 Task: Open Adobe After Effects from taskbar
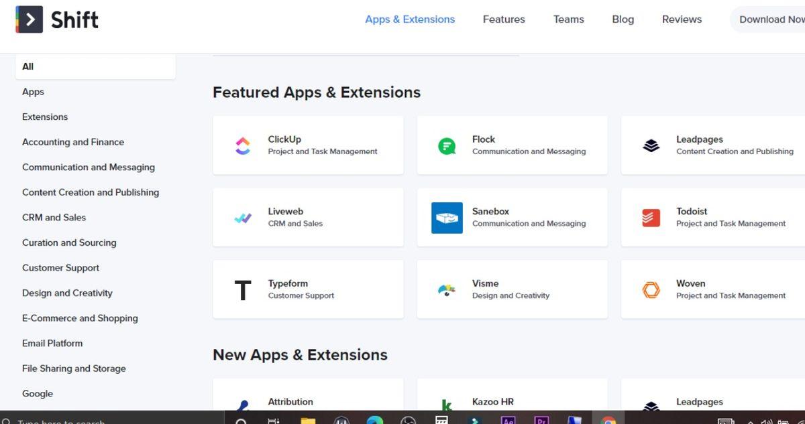point(508,420)
